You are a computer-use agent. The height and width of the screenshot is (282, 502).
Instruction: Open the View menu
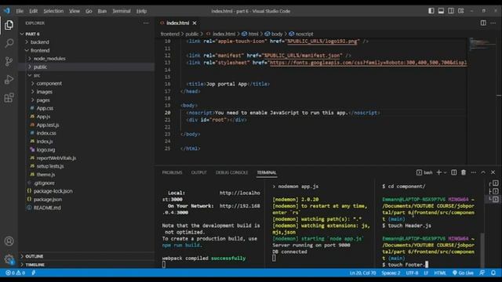pos(75,11)
